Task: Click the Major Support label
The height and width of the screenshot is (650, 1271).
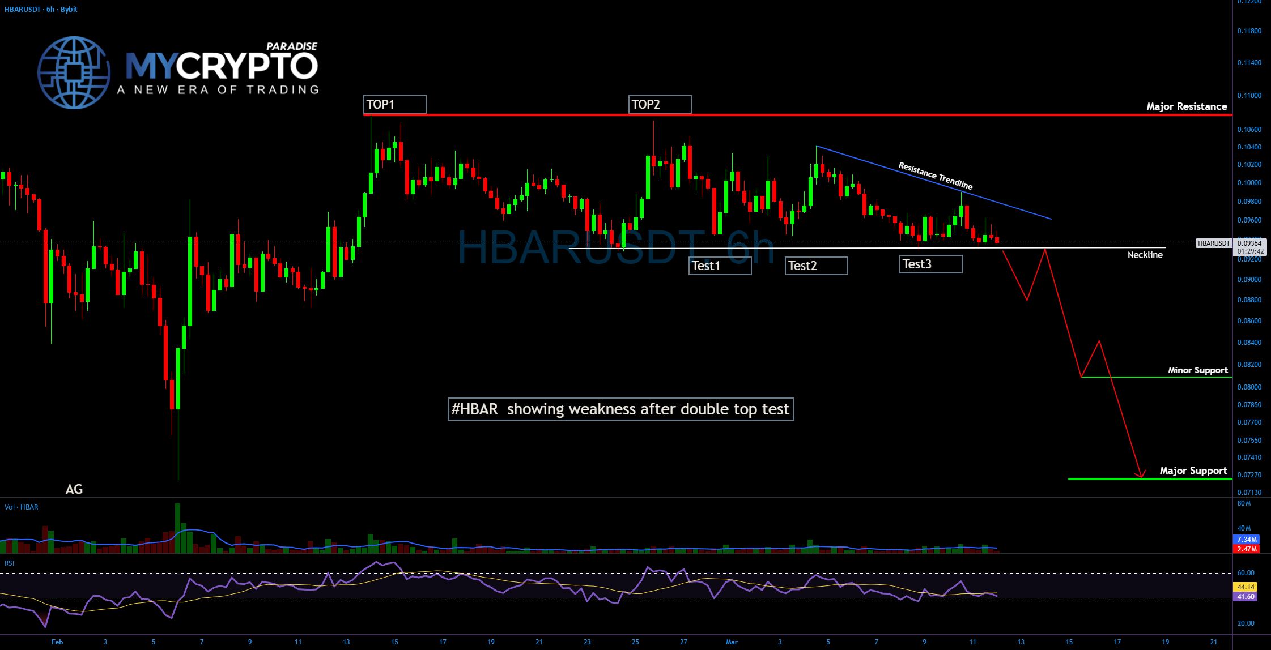Action: (1193, 471)
